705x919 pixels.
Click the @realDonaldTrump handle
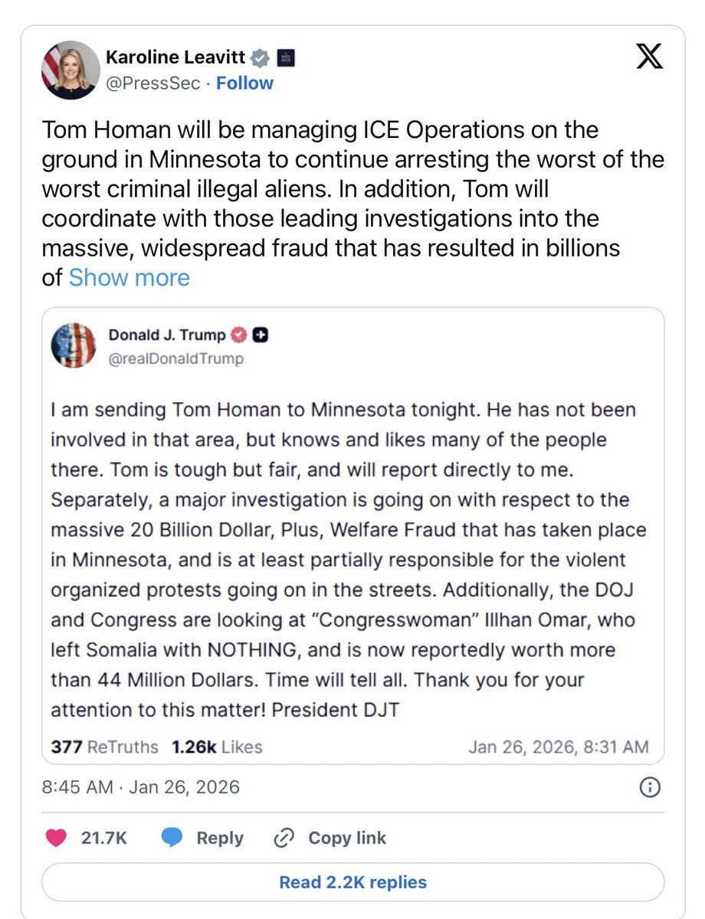175,358
